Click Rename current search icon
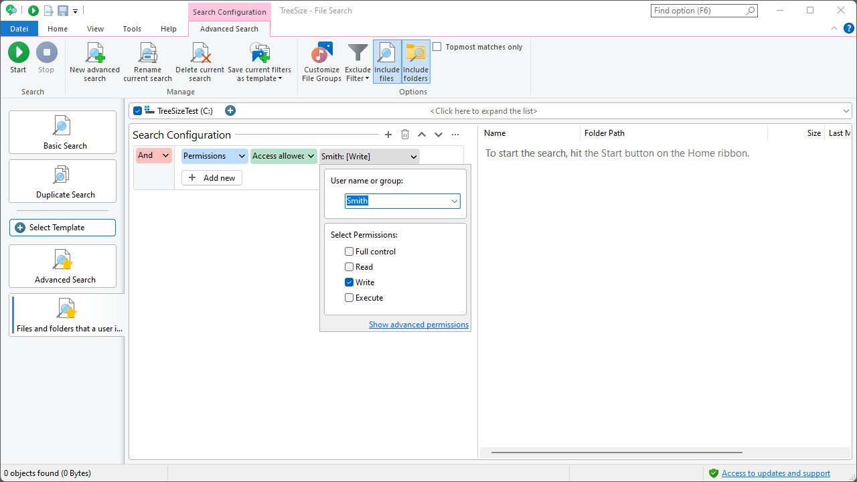This screenshot has width=857, height=482. point(147,53)
